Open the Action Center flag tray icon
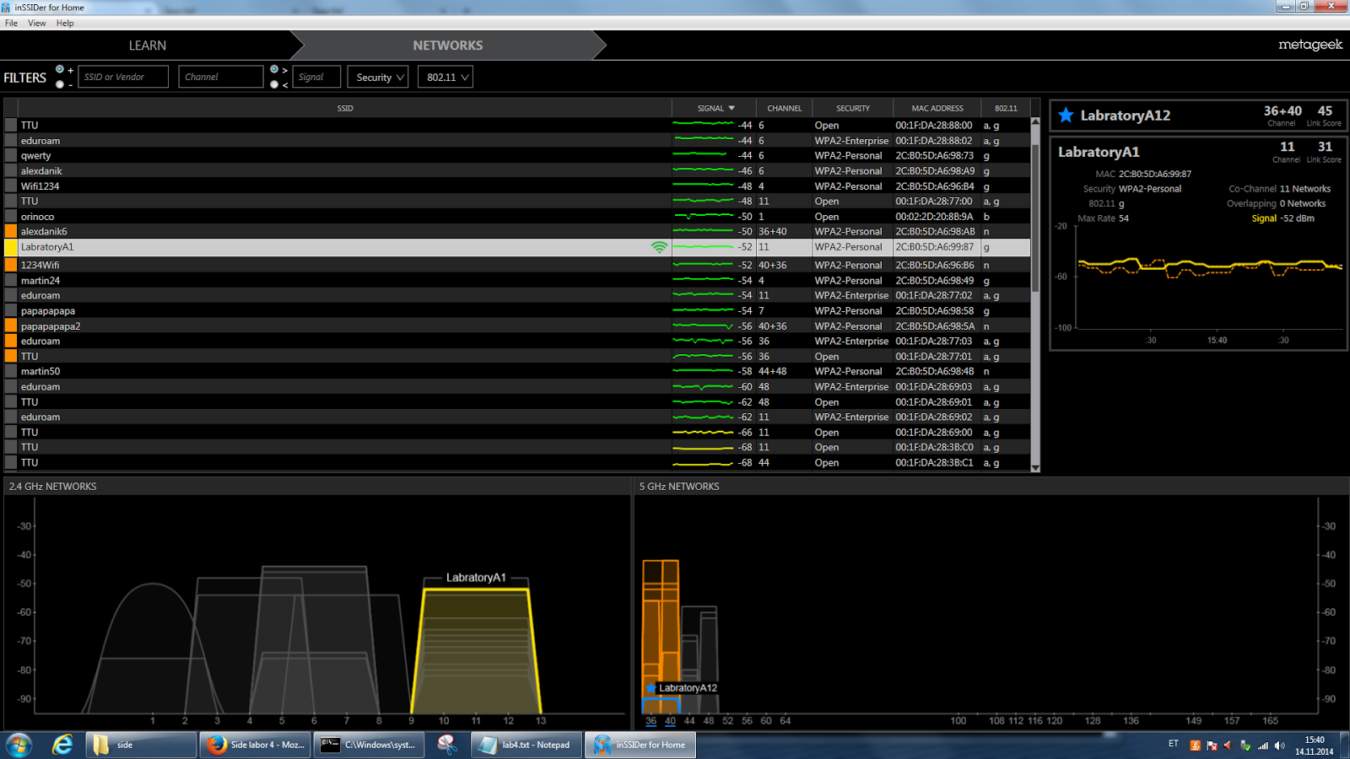 coord(1212,746)
